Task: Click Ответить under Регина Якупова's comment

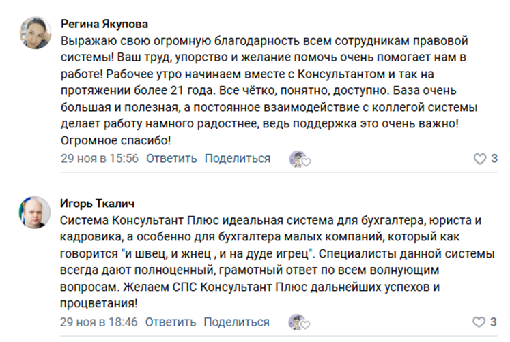Action: pyautogui.click(x=171, y=159)
